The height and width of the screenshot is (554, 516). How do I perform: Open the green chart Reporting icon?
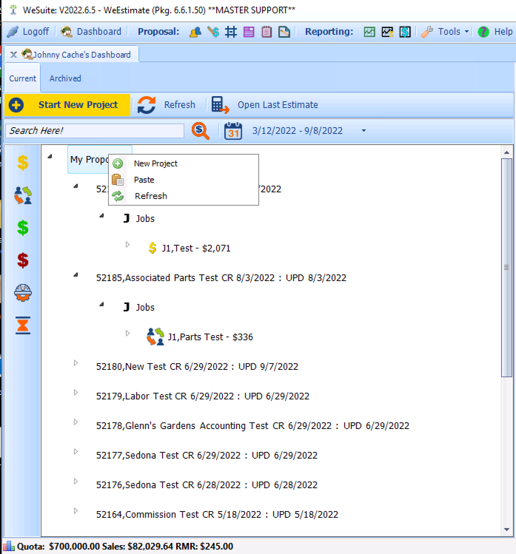pyautogui.click(x=369, y=32)
